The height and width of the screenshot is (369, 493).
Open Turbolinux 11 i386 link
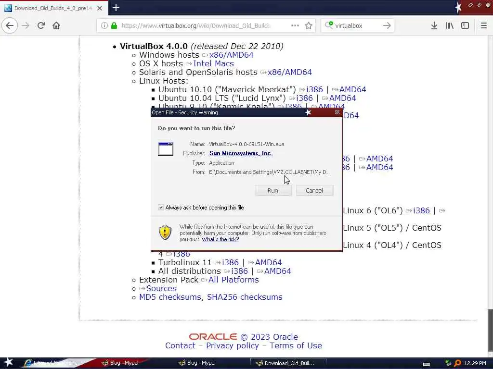[x=230, y=262]
